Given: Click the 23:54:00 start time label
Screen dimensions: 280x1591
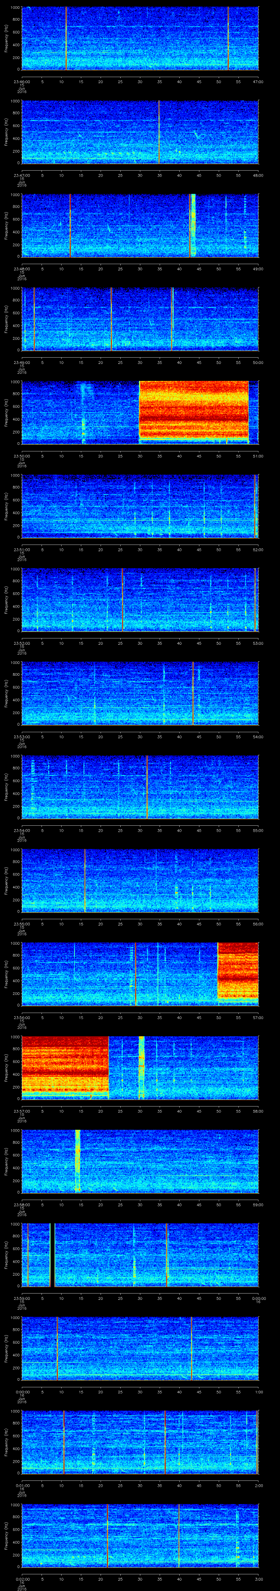Looking at the screenshot, I should pos(22,830).
